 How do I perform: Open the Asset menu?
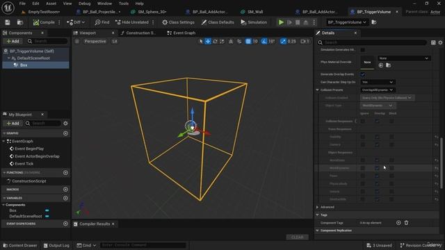pos(51,3)
